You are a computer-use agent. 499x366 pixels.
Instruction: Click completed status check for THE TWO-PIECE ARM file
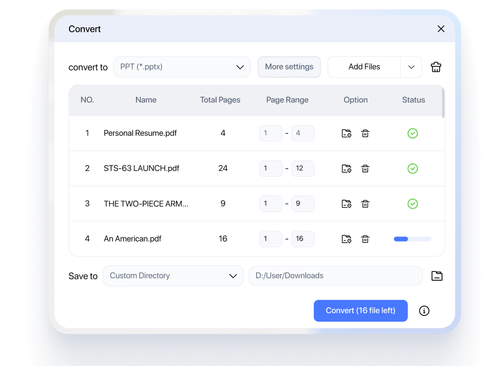[x=413, y=203]
